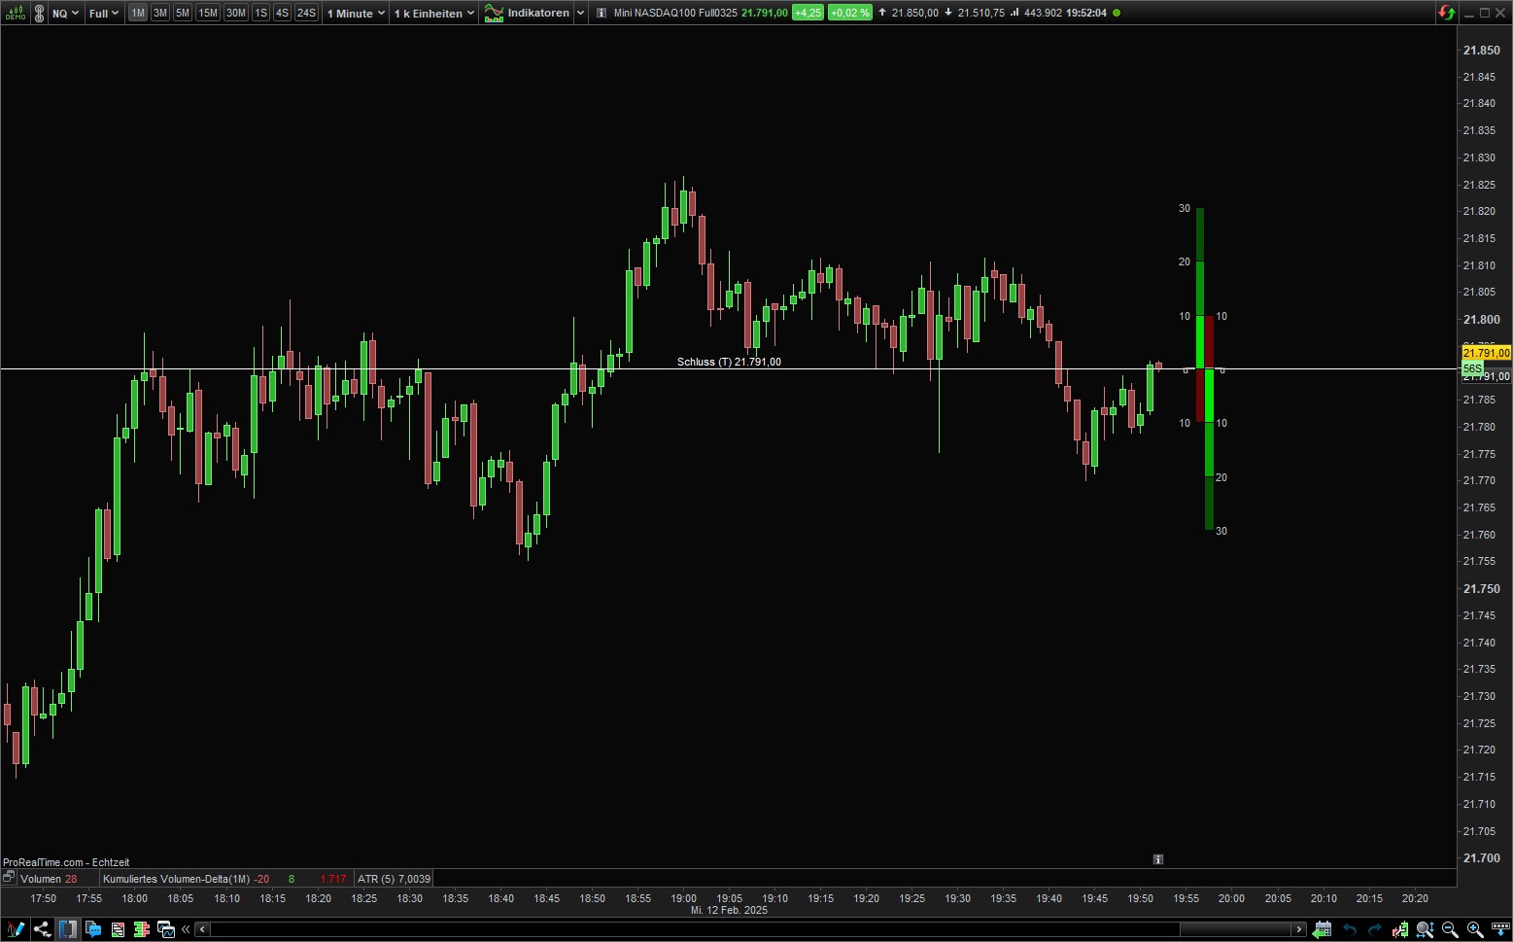
Task: Switch to the 15M timeframe button
Action: coord(208,13)
